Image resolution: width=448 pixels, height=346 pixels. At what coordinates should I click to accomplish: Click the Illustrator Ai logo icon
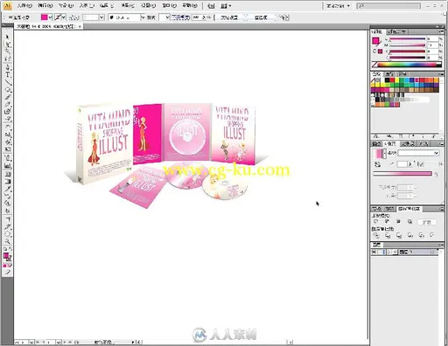[7, 5]
